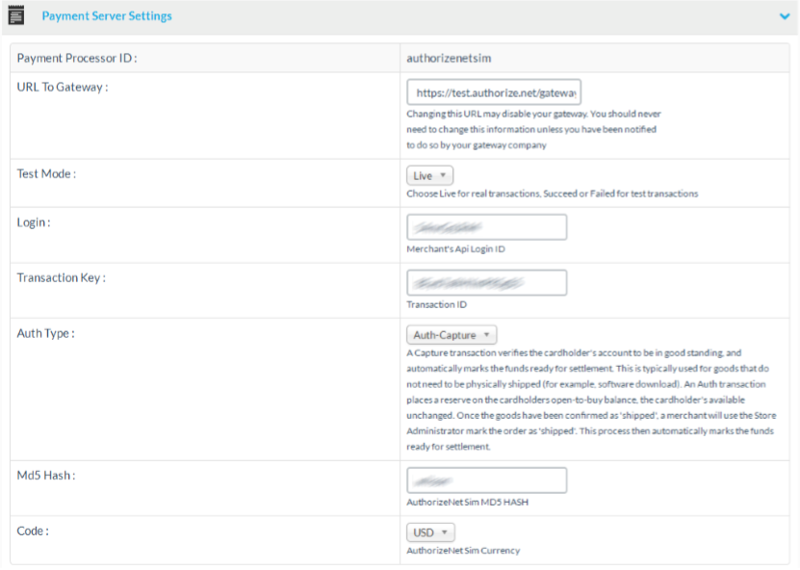Expand the USD currency dropdown
This screenshot has width=800, height=570.
[x=430, y=532]
